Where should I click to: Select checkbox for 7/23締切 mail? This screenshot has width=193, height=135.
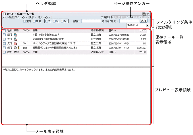pyautogui.click(x=4, y=39)
